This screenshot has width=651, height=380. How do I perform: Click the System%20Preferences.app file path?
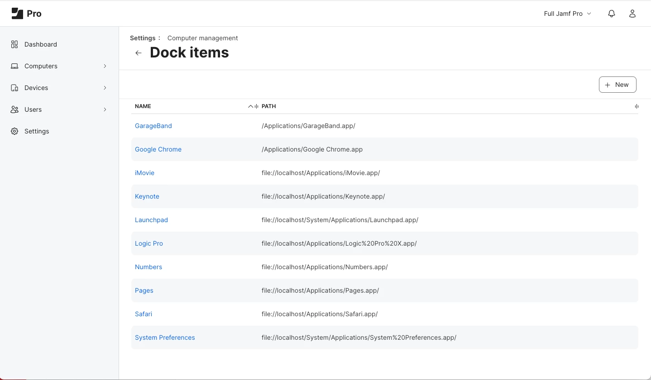359,337
